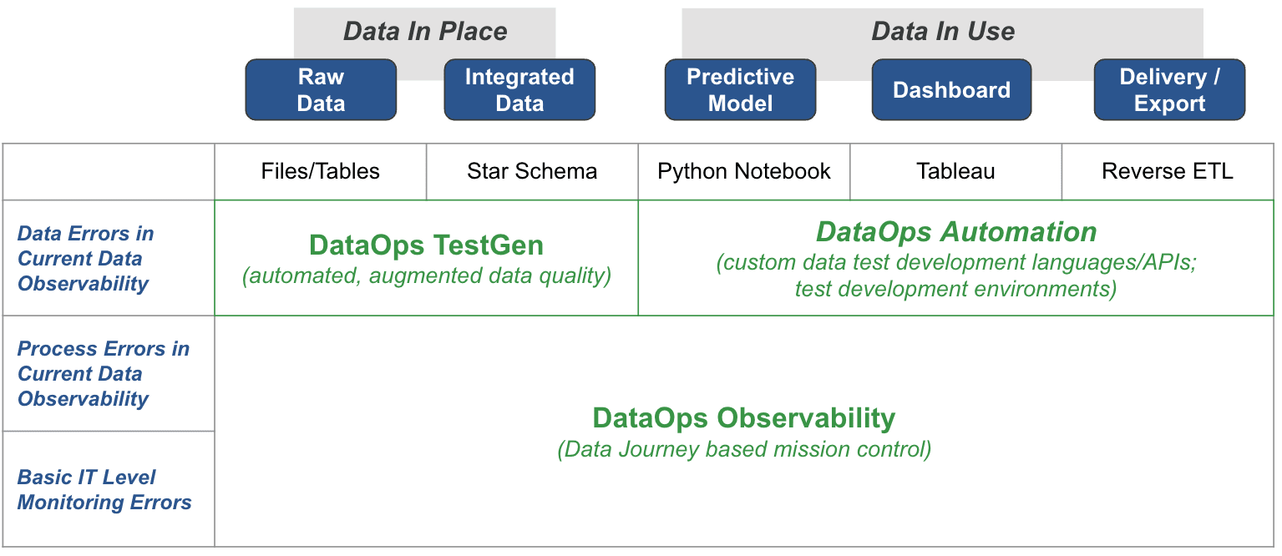Select Process Errors in Current Data Observability
This screenshot has height=556, width=1282.
click(103, 374)
